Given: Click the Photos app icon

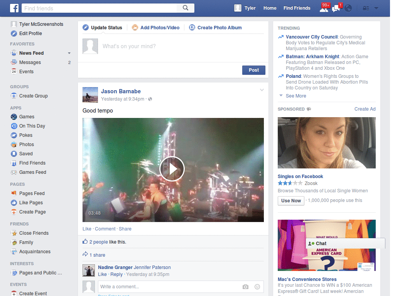Looking at the screenshot, I should (14, 145).
